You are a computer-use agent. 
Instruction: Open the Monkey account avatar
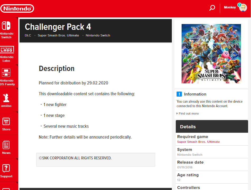point(243,8)
